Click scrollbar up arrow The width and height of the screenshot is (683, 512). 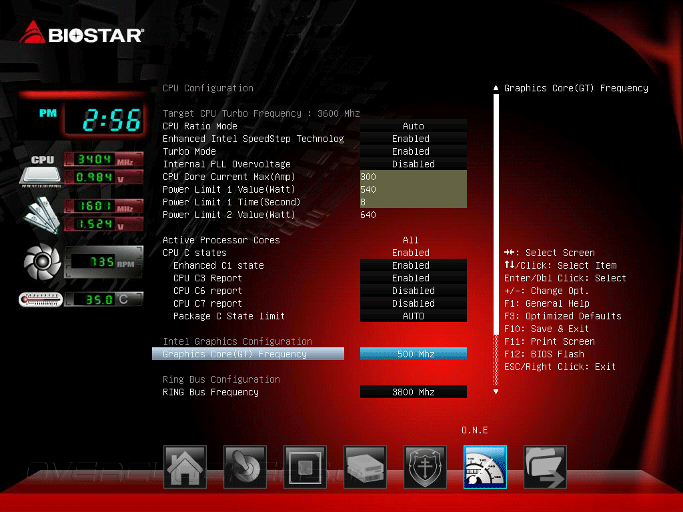point(496,88)
